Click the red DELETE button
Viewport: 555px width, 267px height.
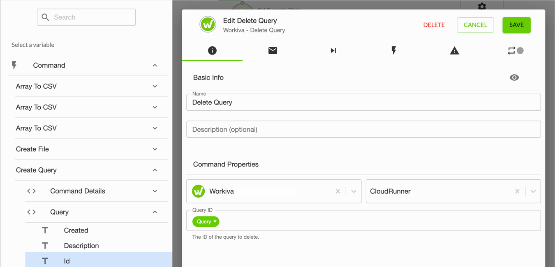coord(434,25)
